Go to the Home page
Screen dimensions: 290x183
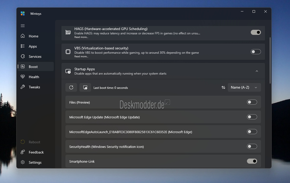pos(36,36)
